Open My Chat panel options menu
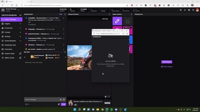 coord(65,52)
